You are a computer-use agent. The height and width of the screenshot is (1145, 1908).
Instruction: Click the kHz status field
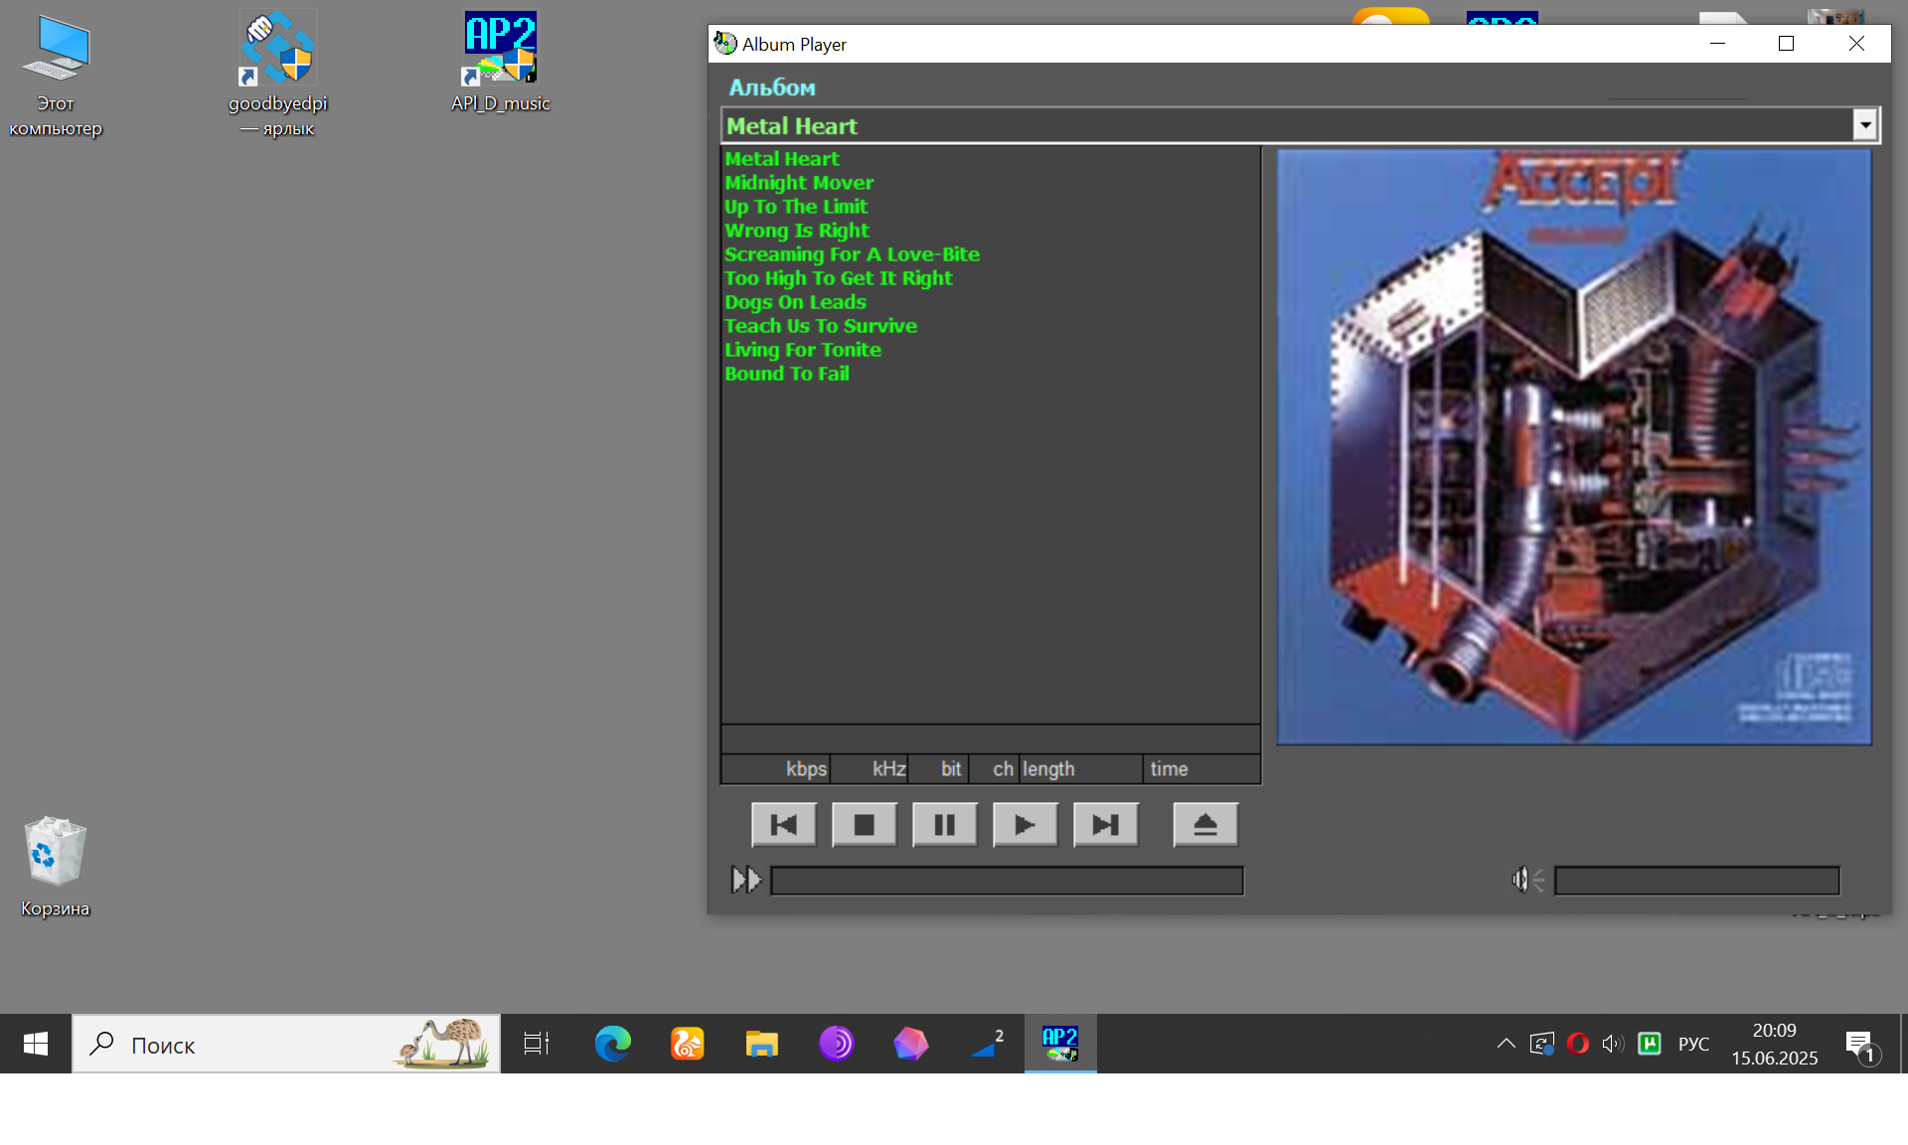click(870, 769)
